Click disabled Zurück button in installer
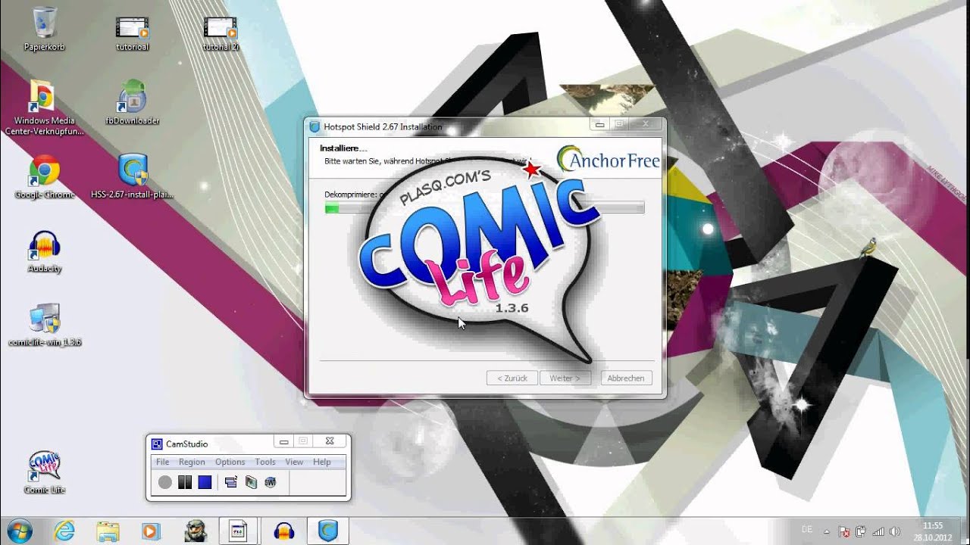 click(512, 378)
